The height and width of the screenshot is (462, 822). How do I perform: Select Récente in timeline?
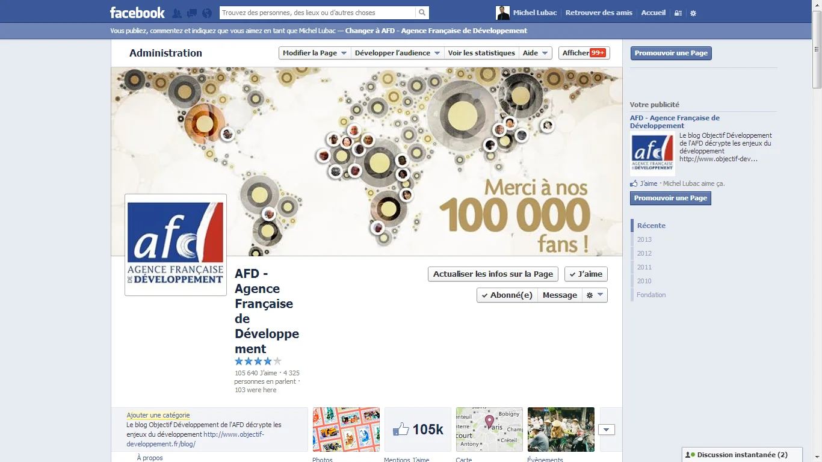pyautogui.click(x=651, y=226)
